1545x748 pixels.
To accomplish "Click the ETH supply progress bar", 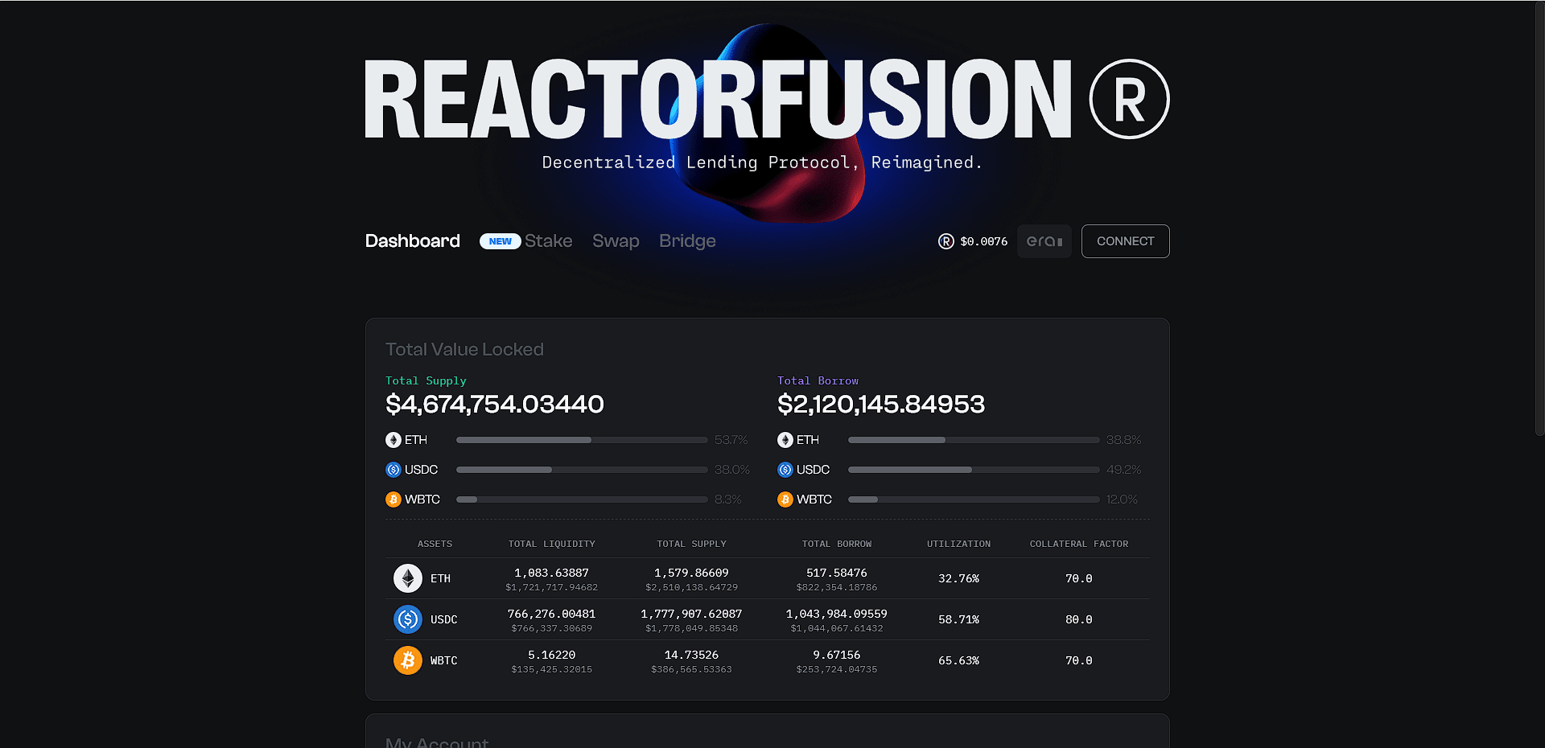I will [x=582, y=440].
